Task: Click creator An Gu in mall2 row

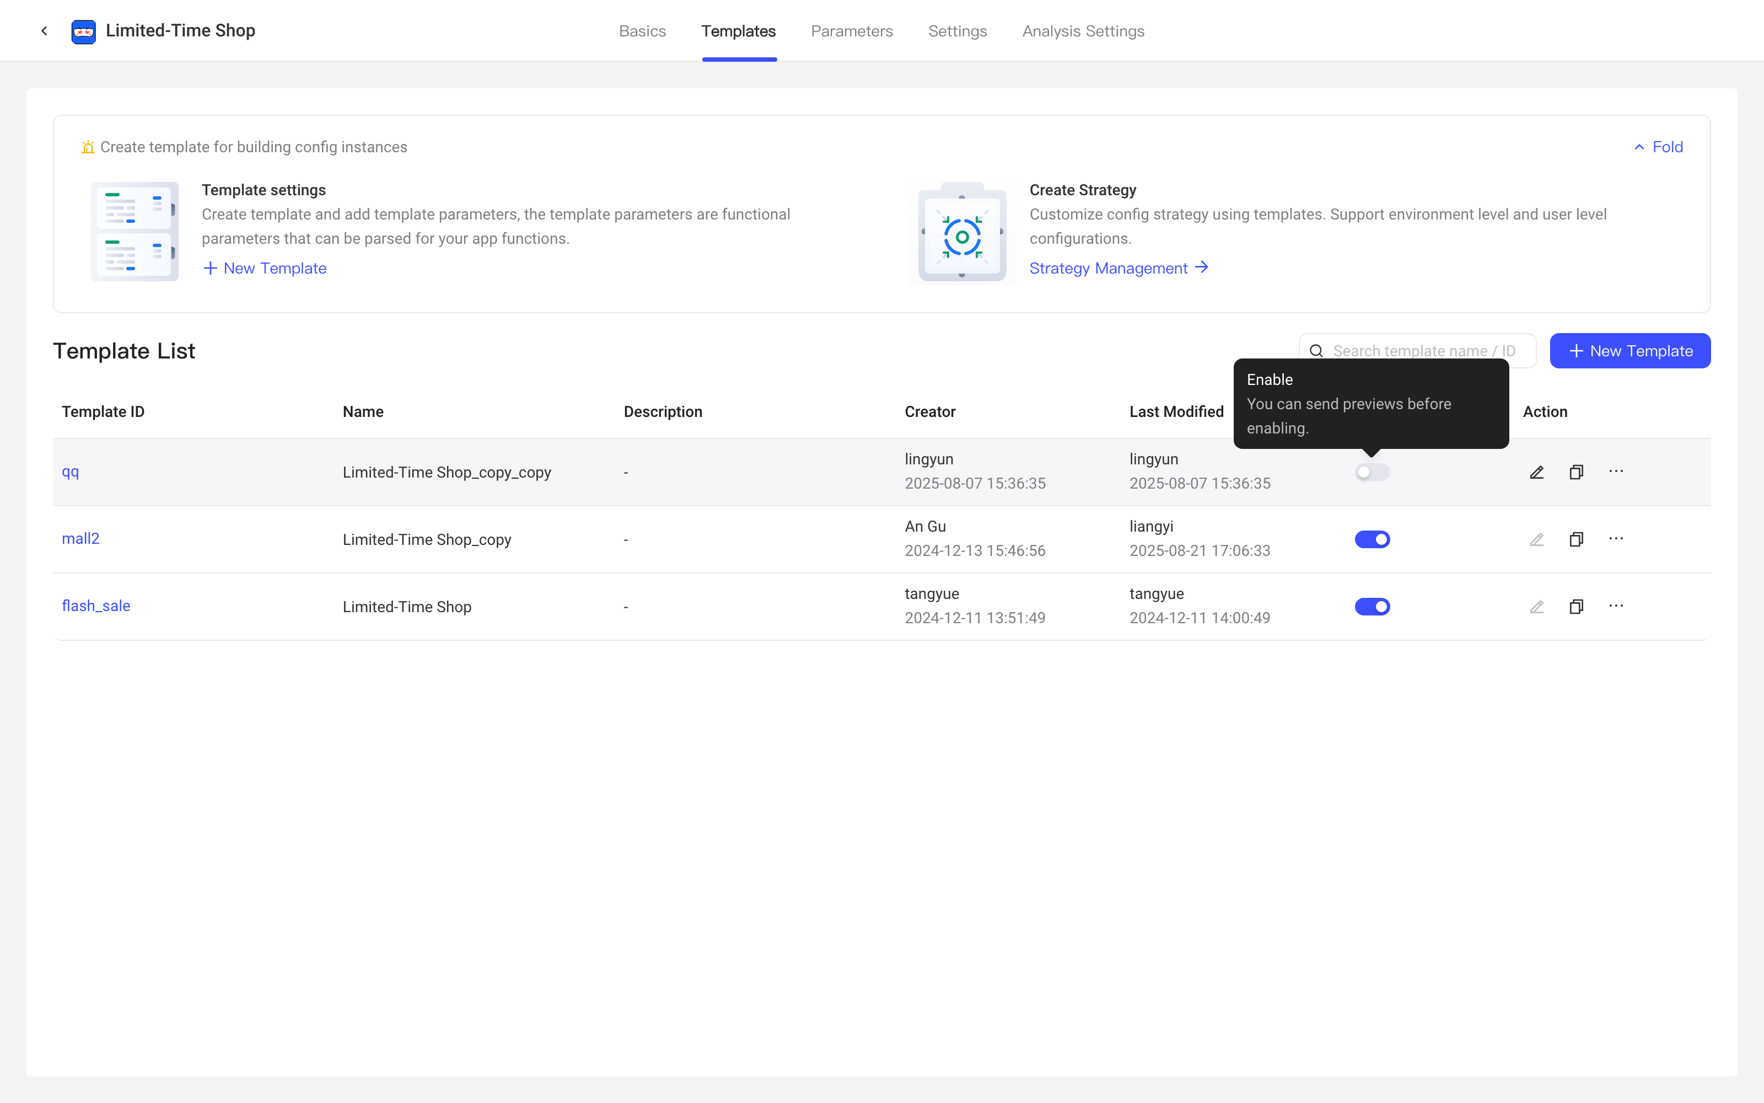Action: pyautogui.click(x=925, y=526)
